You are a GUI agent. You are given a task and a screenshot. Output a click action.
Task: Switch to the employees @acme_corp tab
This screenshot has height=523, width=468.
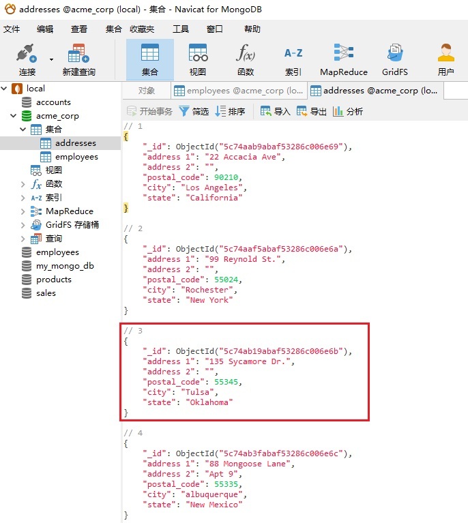239,91
